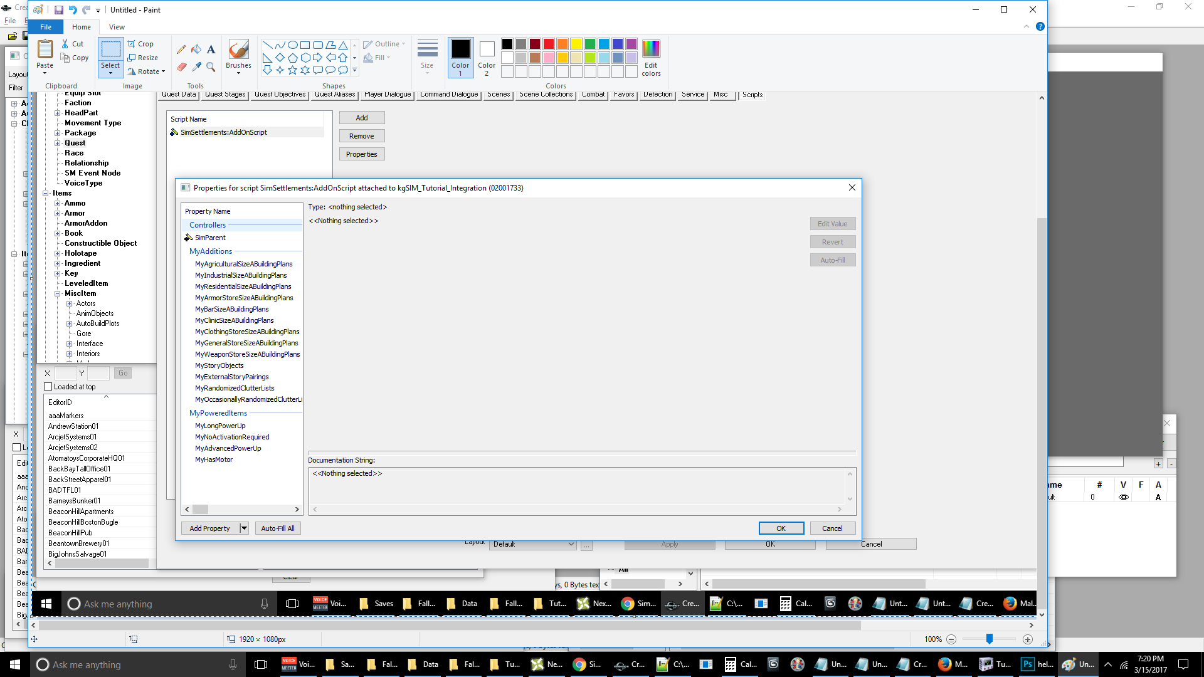Screen dimensions: 1204x677
Task: Choose the Five-point star shape
Action: (293, 70)
